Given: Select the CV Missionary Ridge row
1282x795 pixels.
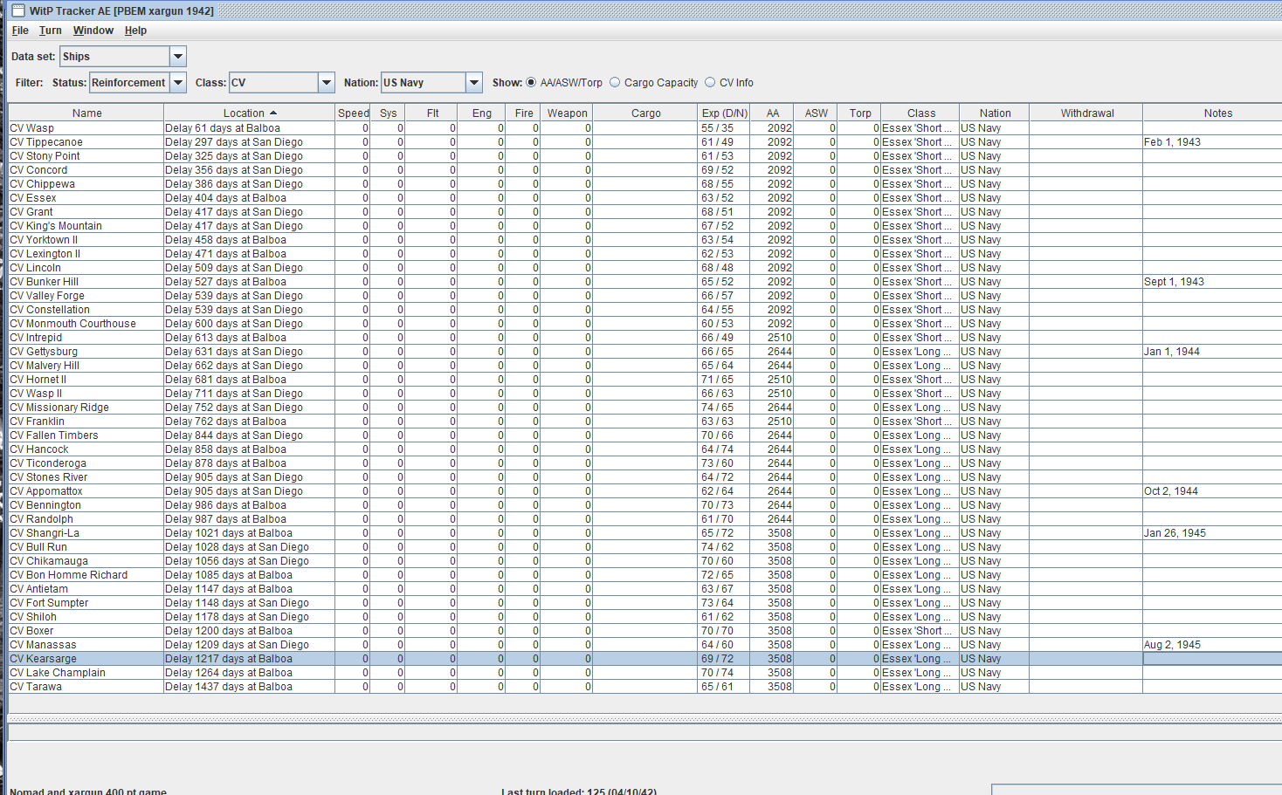Looking at the screenshot, I should click(x=645, y=408).
